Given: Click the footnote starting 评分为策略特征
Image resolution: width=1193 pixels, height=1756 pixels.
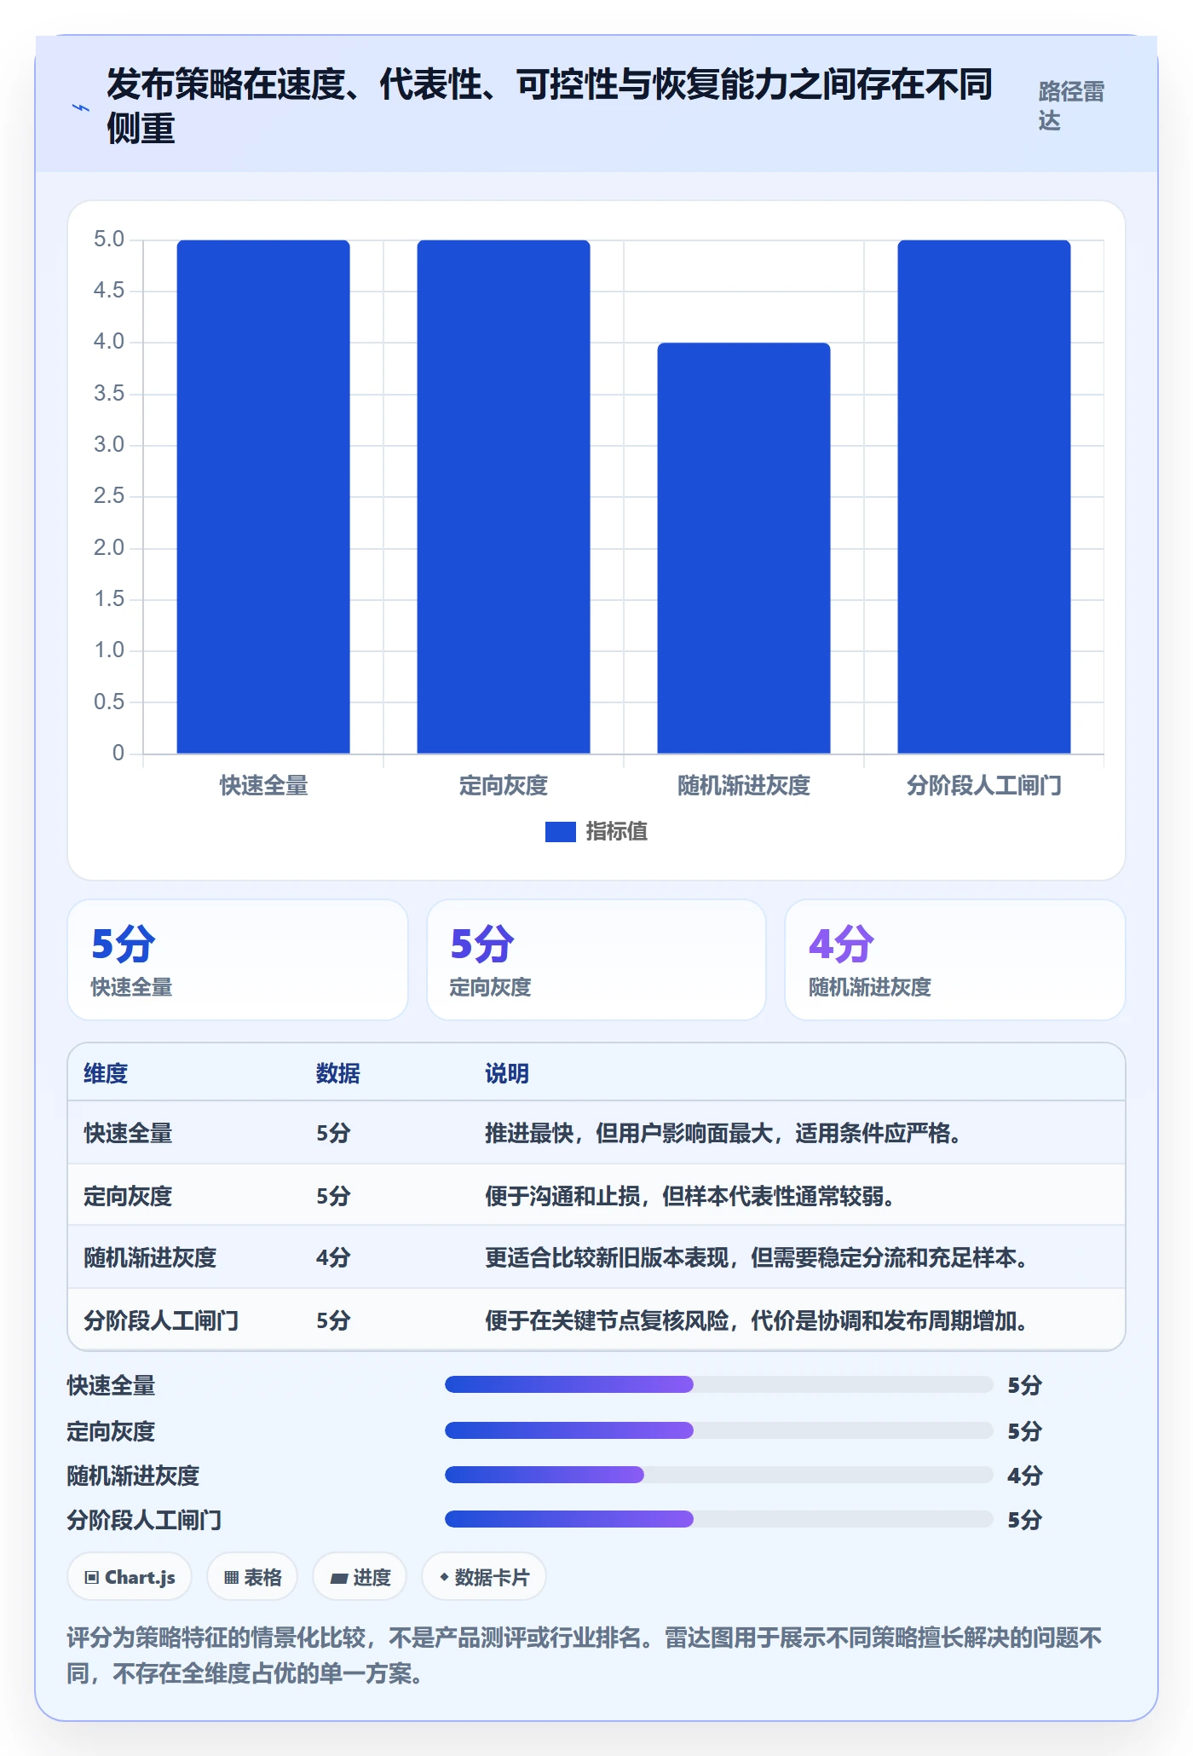Looking at the screenshot, I should [x=585, y=1655].
